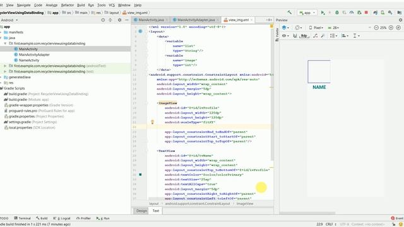The width and height of the screenshot is (404, 227).
Task: Click the lightbulb quick-fix icon in editor
Action: [152, 122]
